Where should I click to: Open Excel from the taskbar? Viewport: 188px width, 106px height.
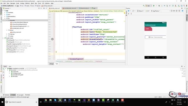tap(113, 100)
